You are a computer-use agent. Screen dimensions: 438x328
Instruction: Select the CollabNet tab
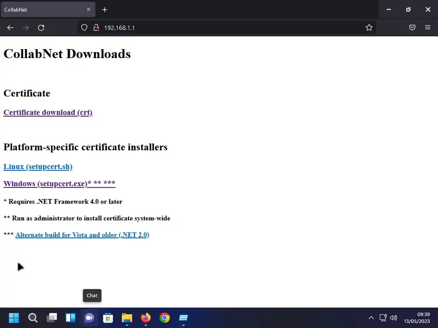(x=48, y=9)
